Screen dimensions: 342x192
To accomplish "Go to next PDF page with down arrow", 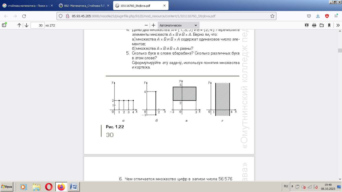I will coord(26,25).
